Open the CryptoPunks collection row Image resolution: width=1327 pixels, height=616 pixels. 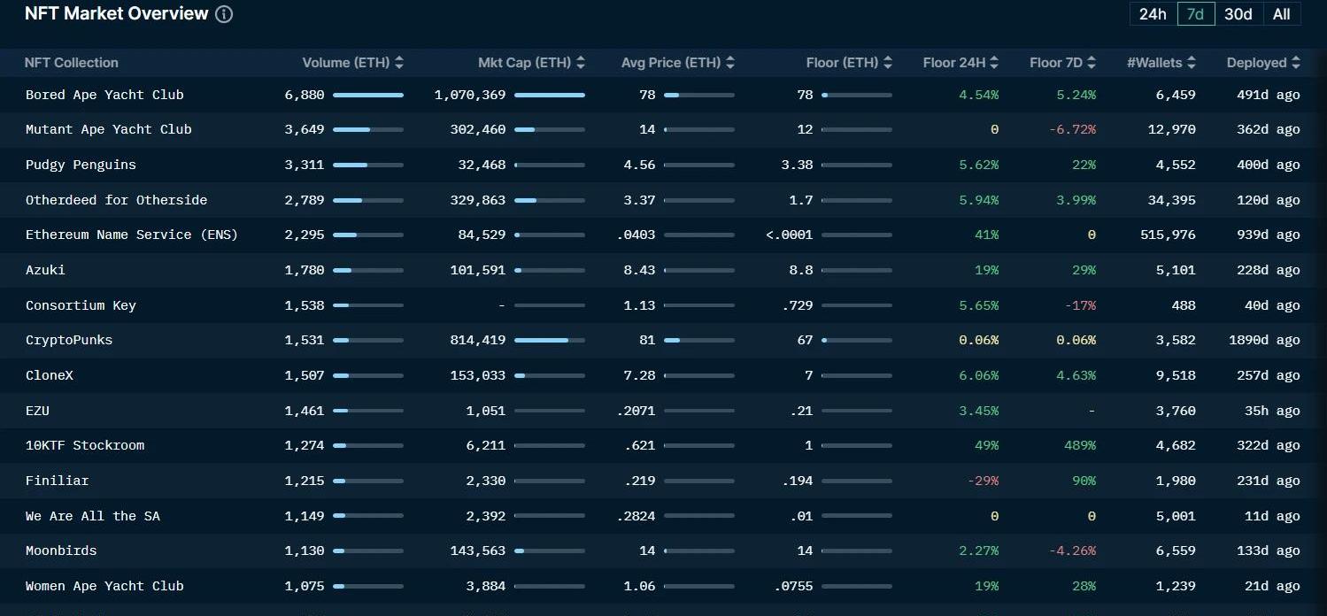69,340
